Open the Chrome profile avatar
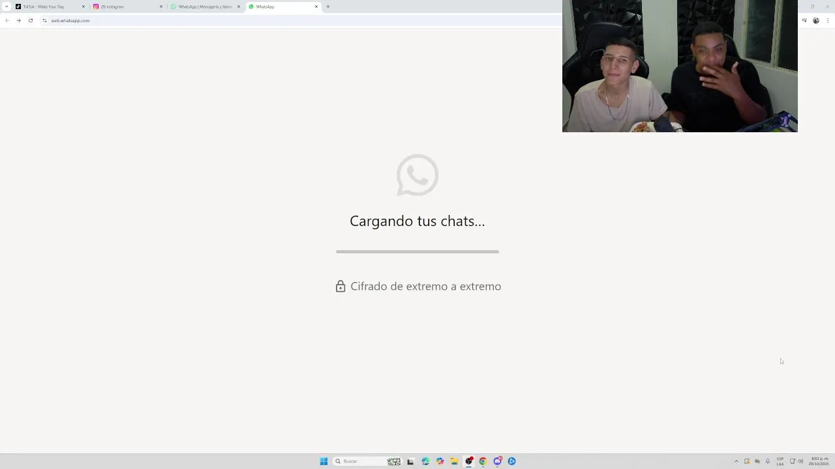 point(815,20)
